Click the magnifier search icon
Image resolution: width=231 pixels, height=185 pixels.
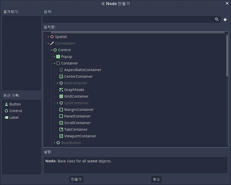pyautogui.click(x=217, y=19)
